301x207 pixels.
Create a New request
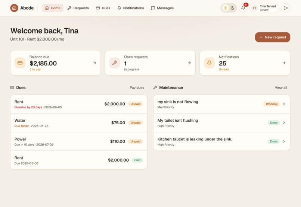tap(272, 37)
